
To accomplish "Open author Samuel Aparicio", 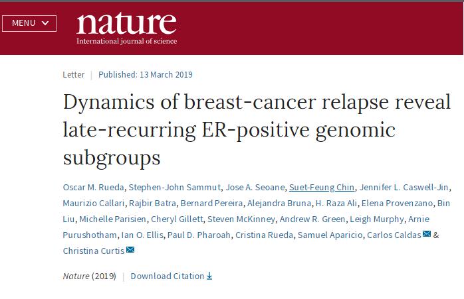I will click(x=330, y=235).
